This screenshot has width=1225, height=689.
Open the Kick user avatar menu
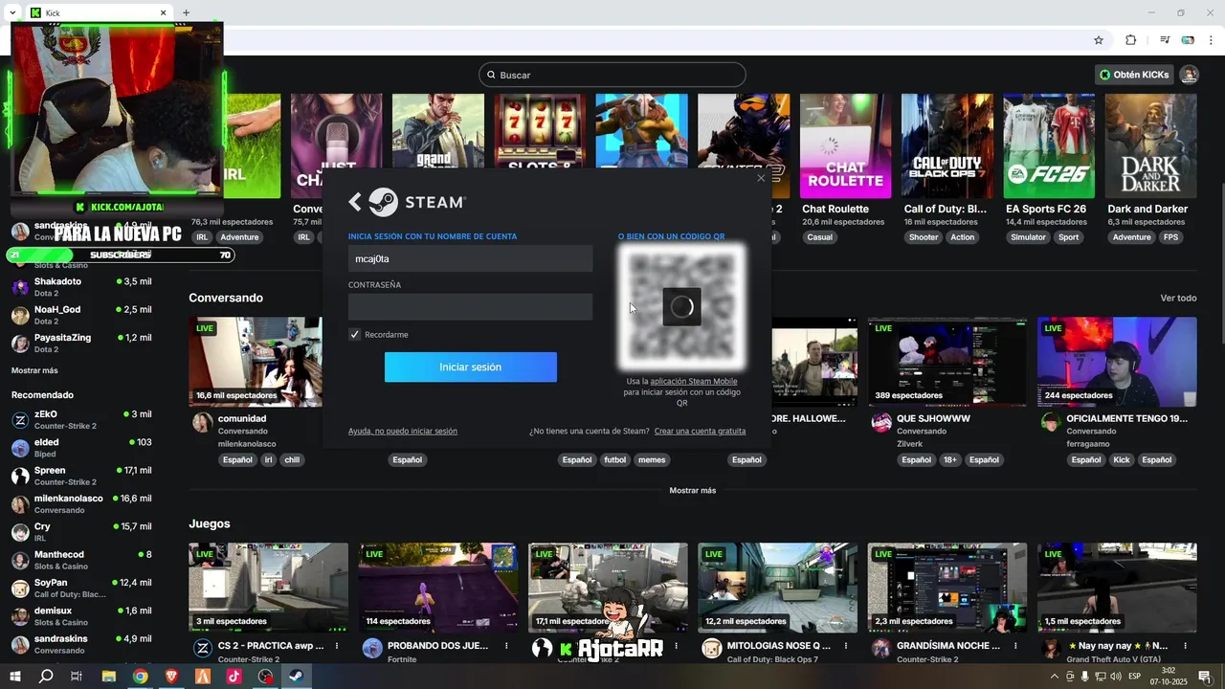[1189, 75]
